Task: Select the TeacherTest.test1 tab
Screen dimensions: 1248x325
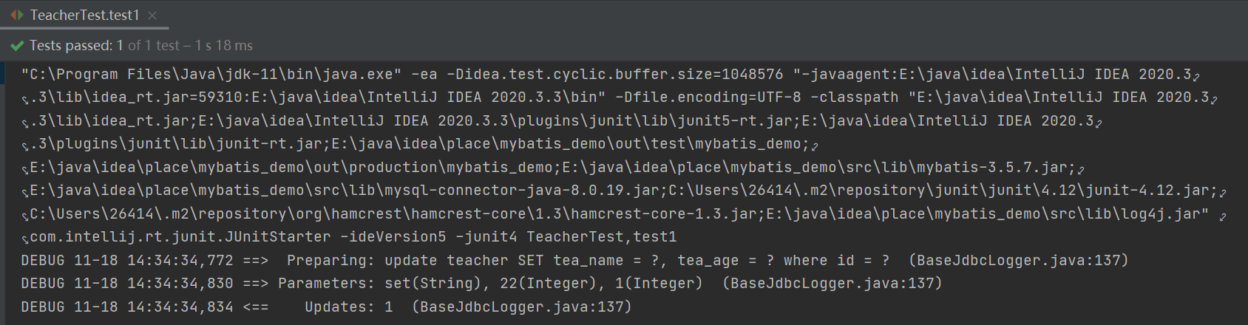Action: 84,15
